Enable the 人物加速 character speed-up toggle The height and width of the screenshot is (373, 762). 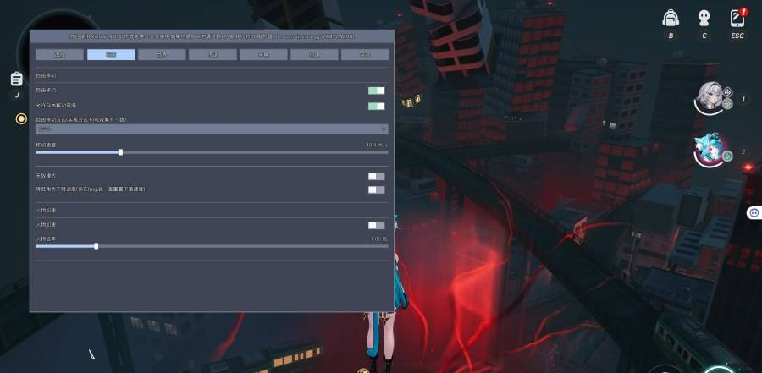(376, 225)
